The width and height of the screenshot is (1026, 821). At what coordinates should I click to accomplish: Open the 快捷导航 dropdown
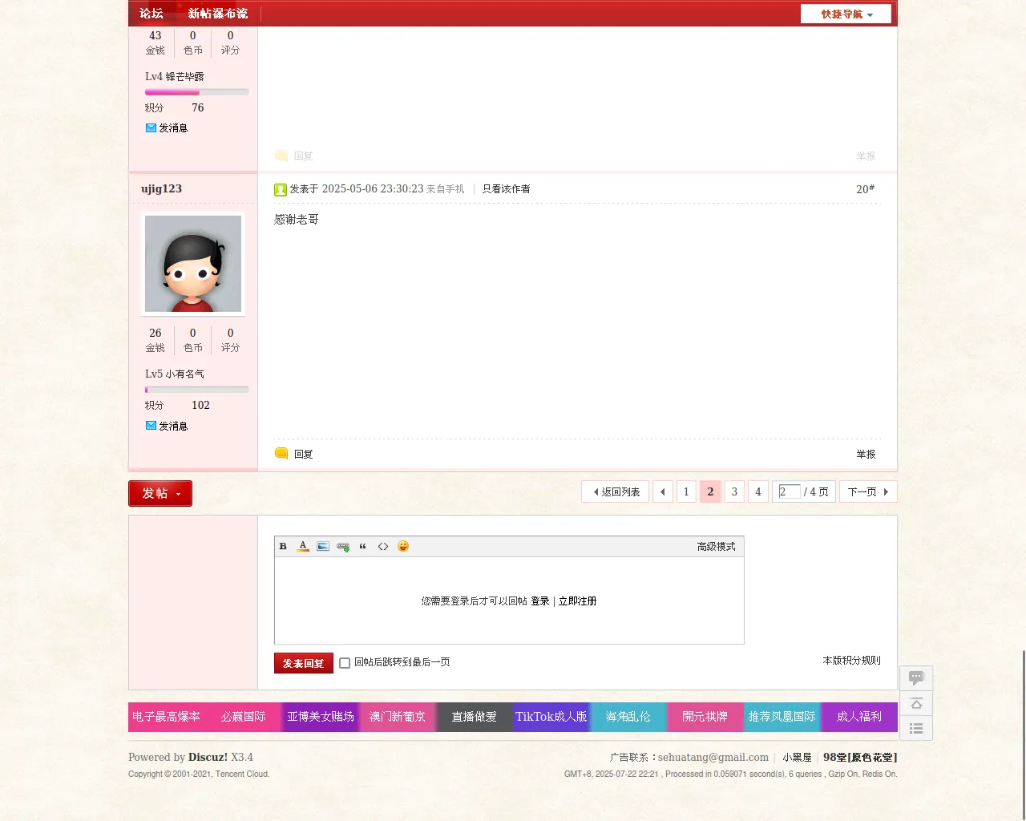[846, 14]
